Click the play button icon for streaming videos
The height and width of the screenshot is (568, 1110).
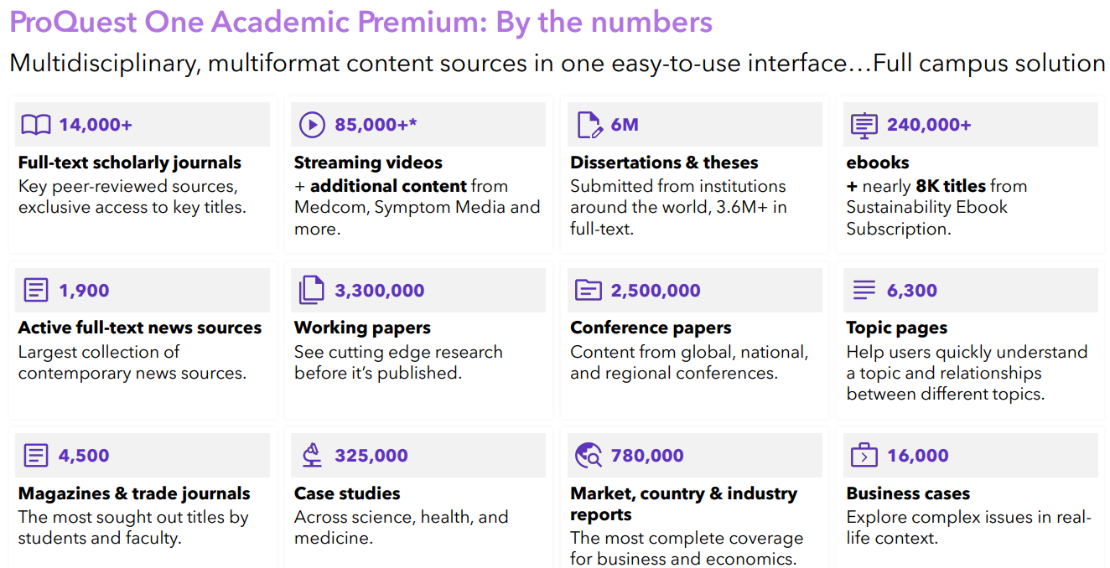(312, 125)
